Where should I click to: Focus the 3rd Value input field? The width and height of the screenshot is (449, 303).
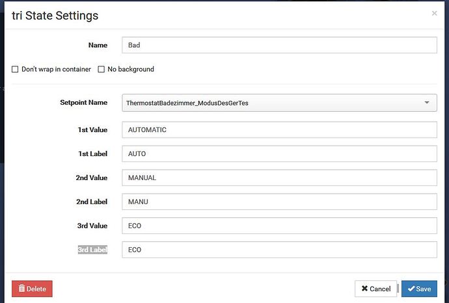point(279,226)
